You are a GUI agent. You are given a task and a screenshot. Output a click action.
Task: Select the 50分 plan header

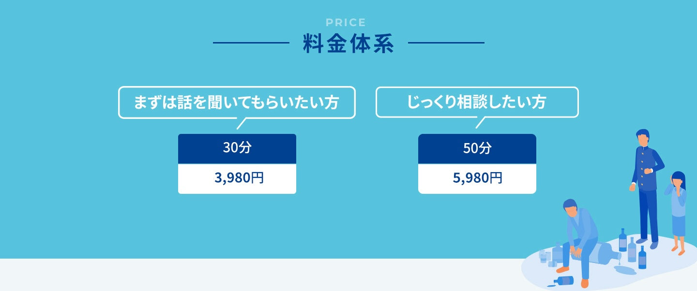pyautogui.click(x=477, y=149)
